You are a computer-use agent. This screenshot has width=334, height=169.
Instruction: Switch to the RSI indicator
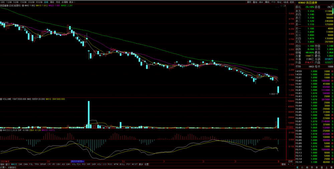84,164
